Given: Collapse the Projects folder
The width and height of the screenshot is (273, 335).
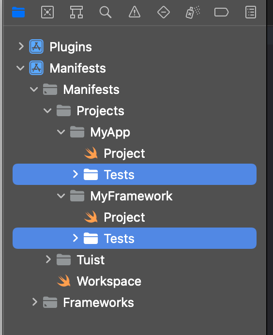Looking at the screenshot, I should pos(47,110).
